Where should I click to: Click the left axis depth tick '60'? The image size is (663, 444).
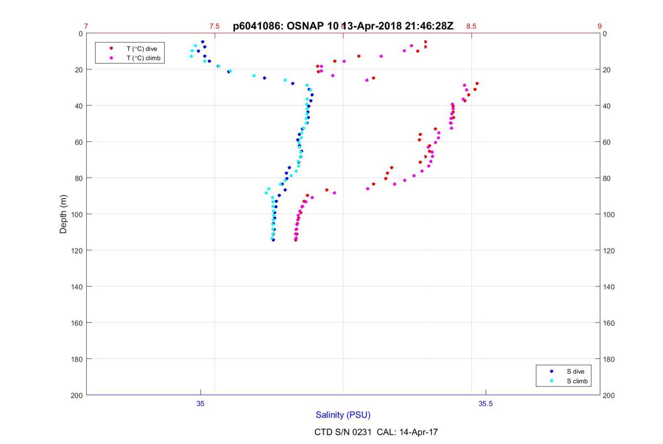click(x=78, y=142)
